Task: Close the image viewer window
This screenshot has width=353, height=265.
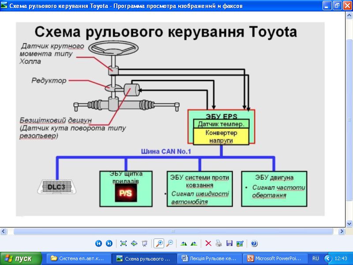Action: (347, 5)
